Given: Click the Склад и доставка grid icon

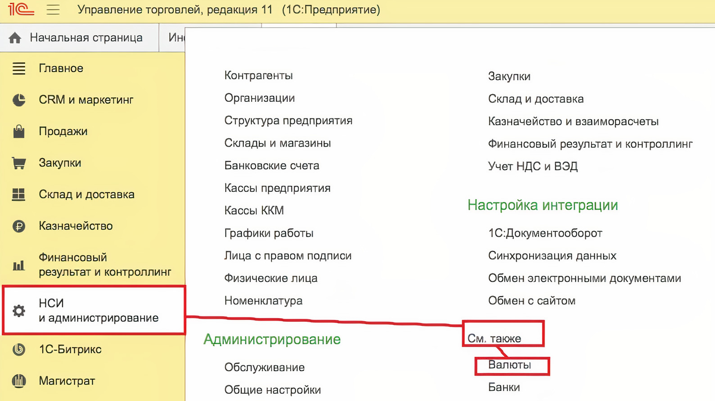Looking at the screenshot, I should coord(19,194).
